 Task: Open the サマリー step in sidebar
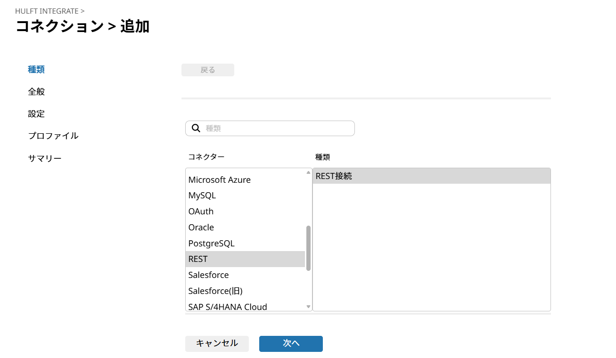tap(45, 158)
